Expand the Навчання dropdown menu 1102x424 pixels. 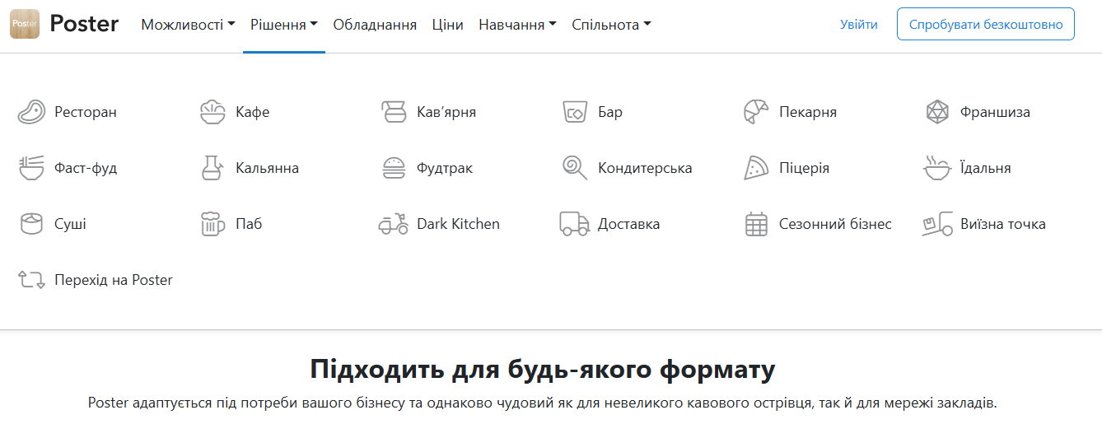[x=517, y=25]
